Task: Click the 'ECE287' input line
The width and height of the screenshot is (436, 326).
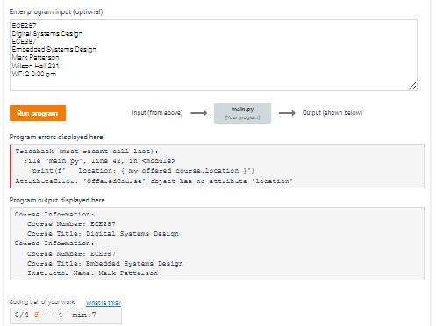Action: click(x=24, y=25)
